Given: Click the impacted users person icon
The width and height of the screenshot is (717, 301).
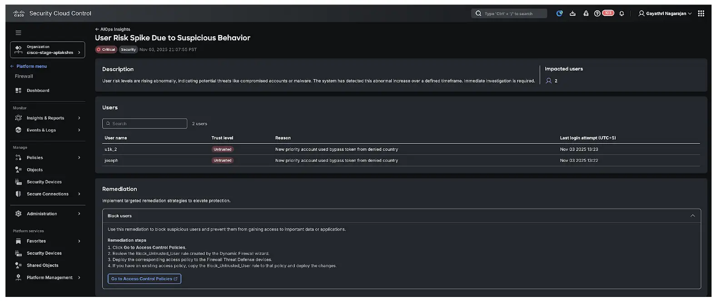Looking at the screenshot, I should coord(549,81).
